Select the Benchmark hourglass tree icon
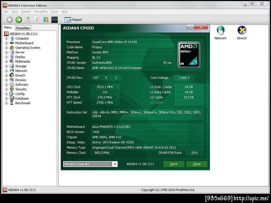The width and height of the screenshot is (271, 203). [12, 103]
